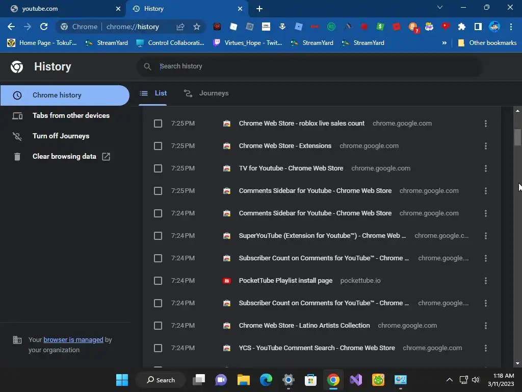Open the Virtues_Hope Twitch bookmark
This screenshot has height=392, width=522.
coord(248,43)
